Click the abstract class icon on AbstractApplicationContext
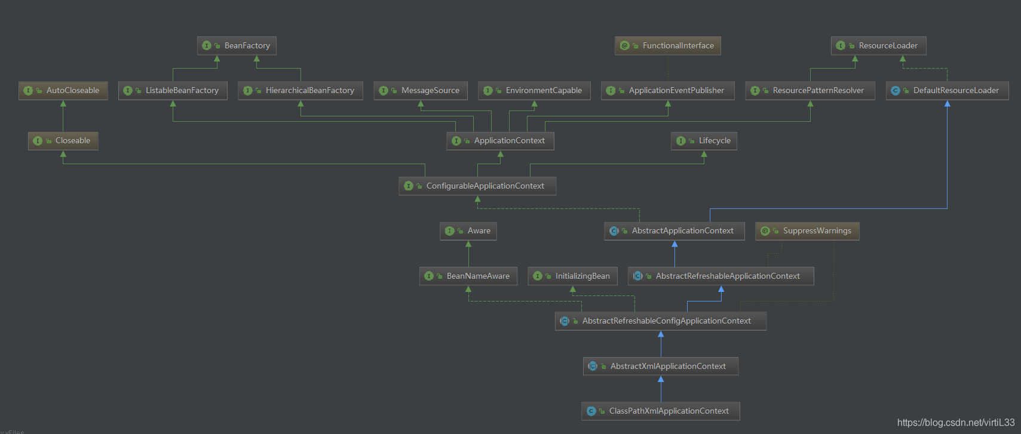 click(x=614, y=231)
